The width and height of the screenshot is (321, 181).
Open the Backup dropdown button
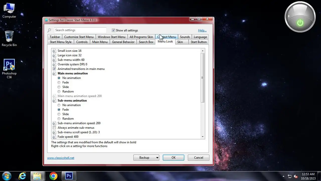pyautogui.click(x=146, y=158)
